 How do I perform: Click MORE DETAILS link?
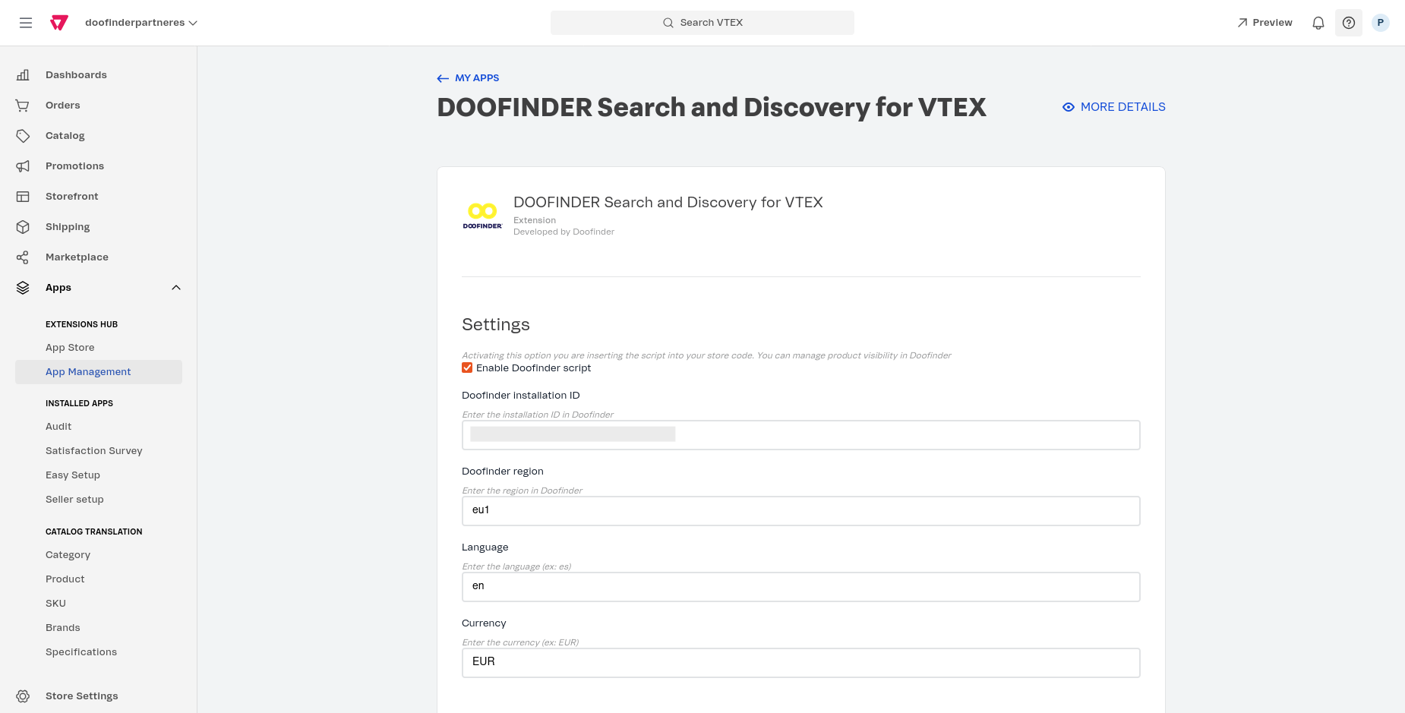tap(1122, 107)
